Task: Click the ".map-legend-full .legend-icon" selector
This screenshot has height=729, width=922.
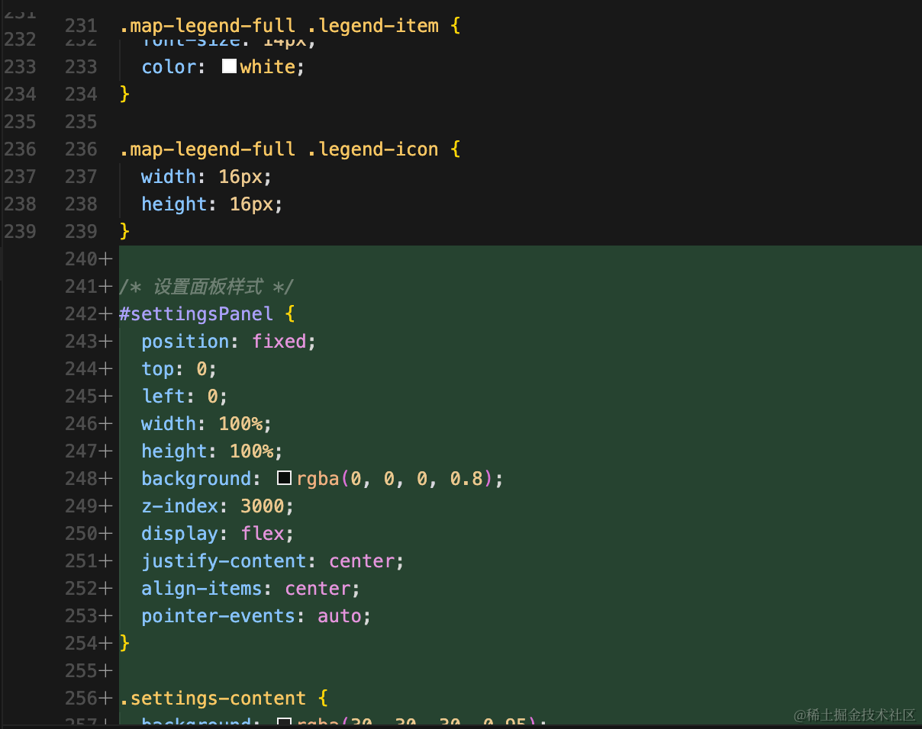Action: pos(279,149)
